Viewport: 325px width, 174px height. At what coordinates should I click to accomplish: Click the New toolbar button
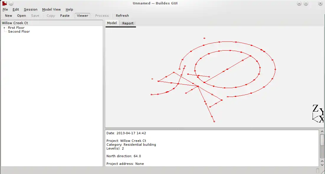pyautogui.click(x=9, y=16)
